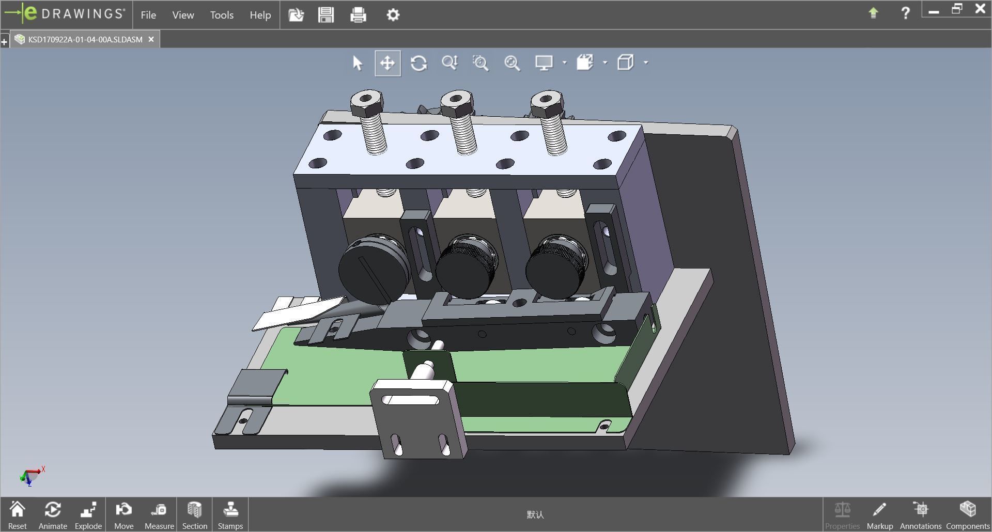Image resolution: width=992 pixels, height=532 pixels.
Task: Open the Tools menu
Action: 222,15
